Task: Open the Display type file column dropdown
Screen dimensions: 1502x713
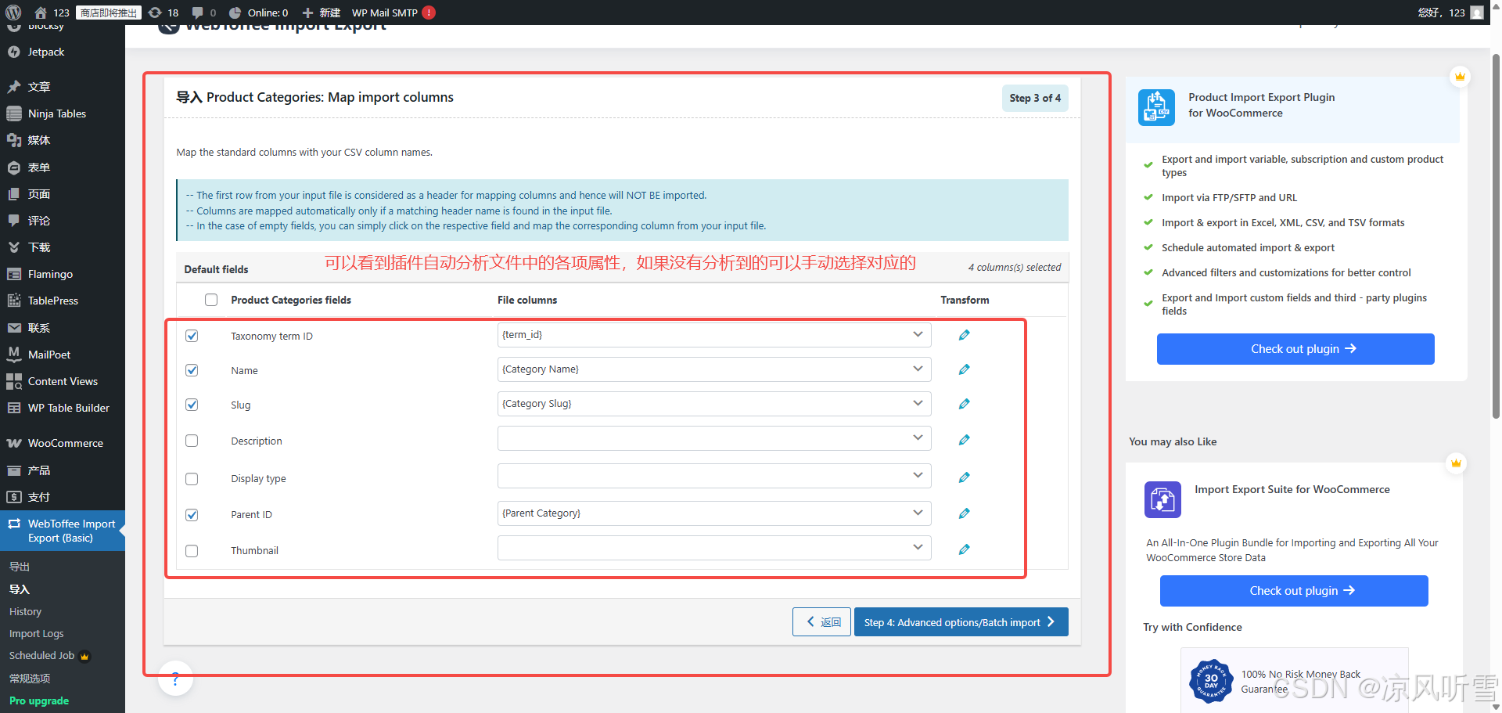Action: tap(714, 476)
